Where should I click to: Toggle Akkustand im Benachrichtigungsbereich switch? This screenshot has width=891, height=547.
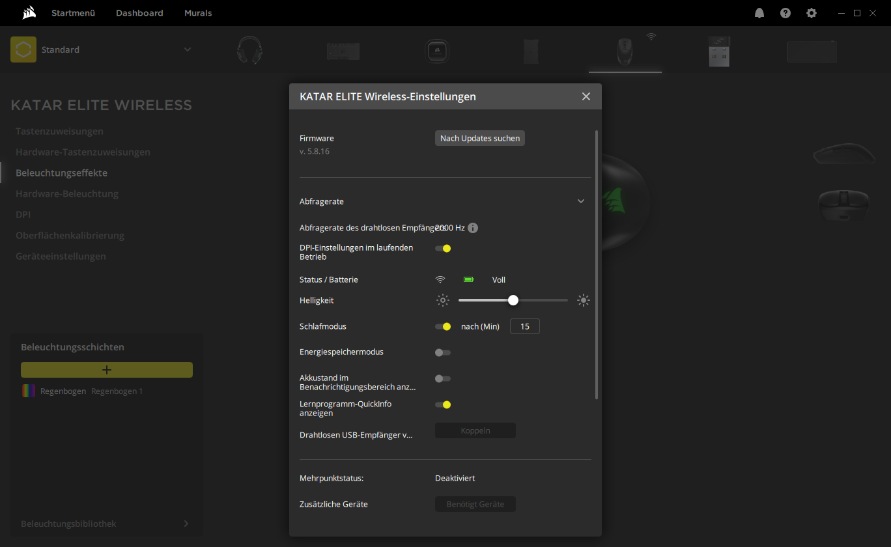[x=443, y=378]
